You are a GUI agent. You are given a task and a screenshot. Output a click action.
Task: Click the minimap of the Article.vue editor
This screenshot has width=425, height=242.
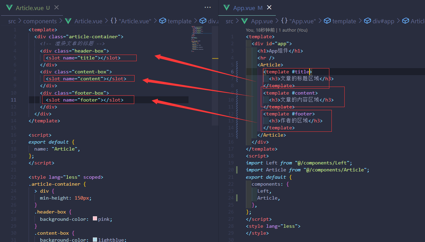click(201, 38)
